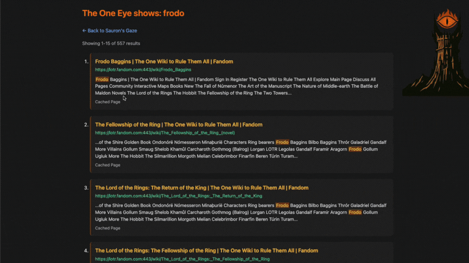Open the Frodo Baggins result title
Image resolution: width=469 pixels, height=263 pixels.
click(164, 62)
